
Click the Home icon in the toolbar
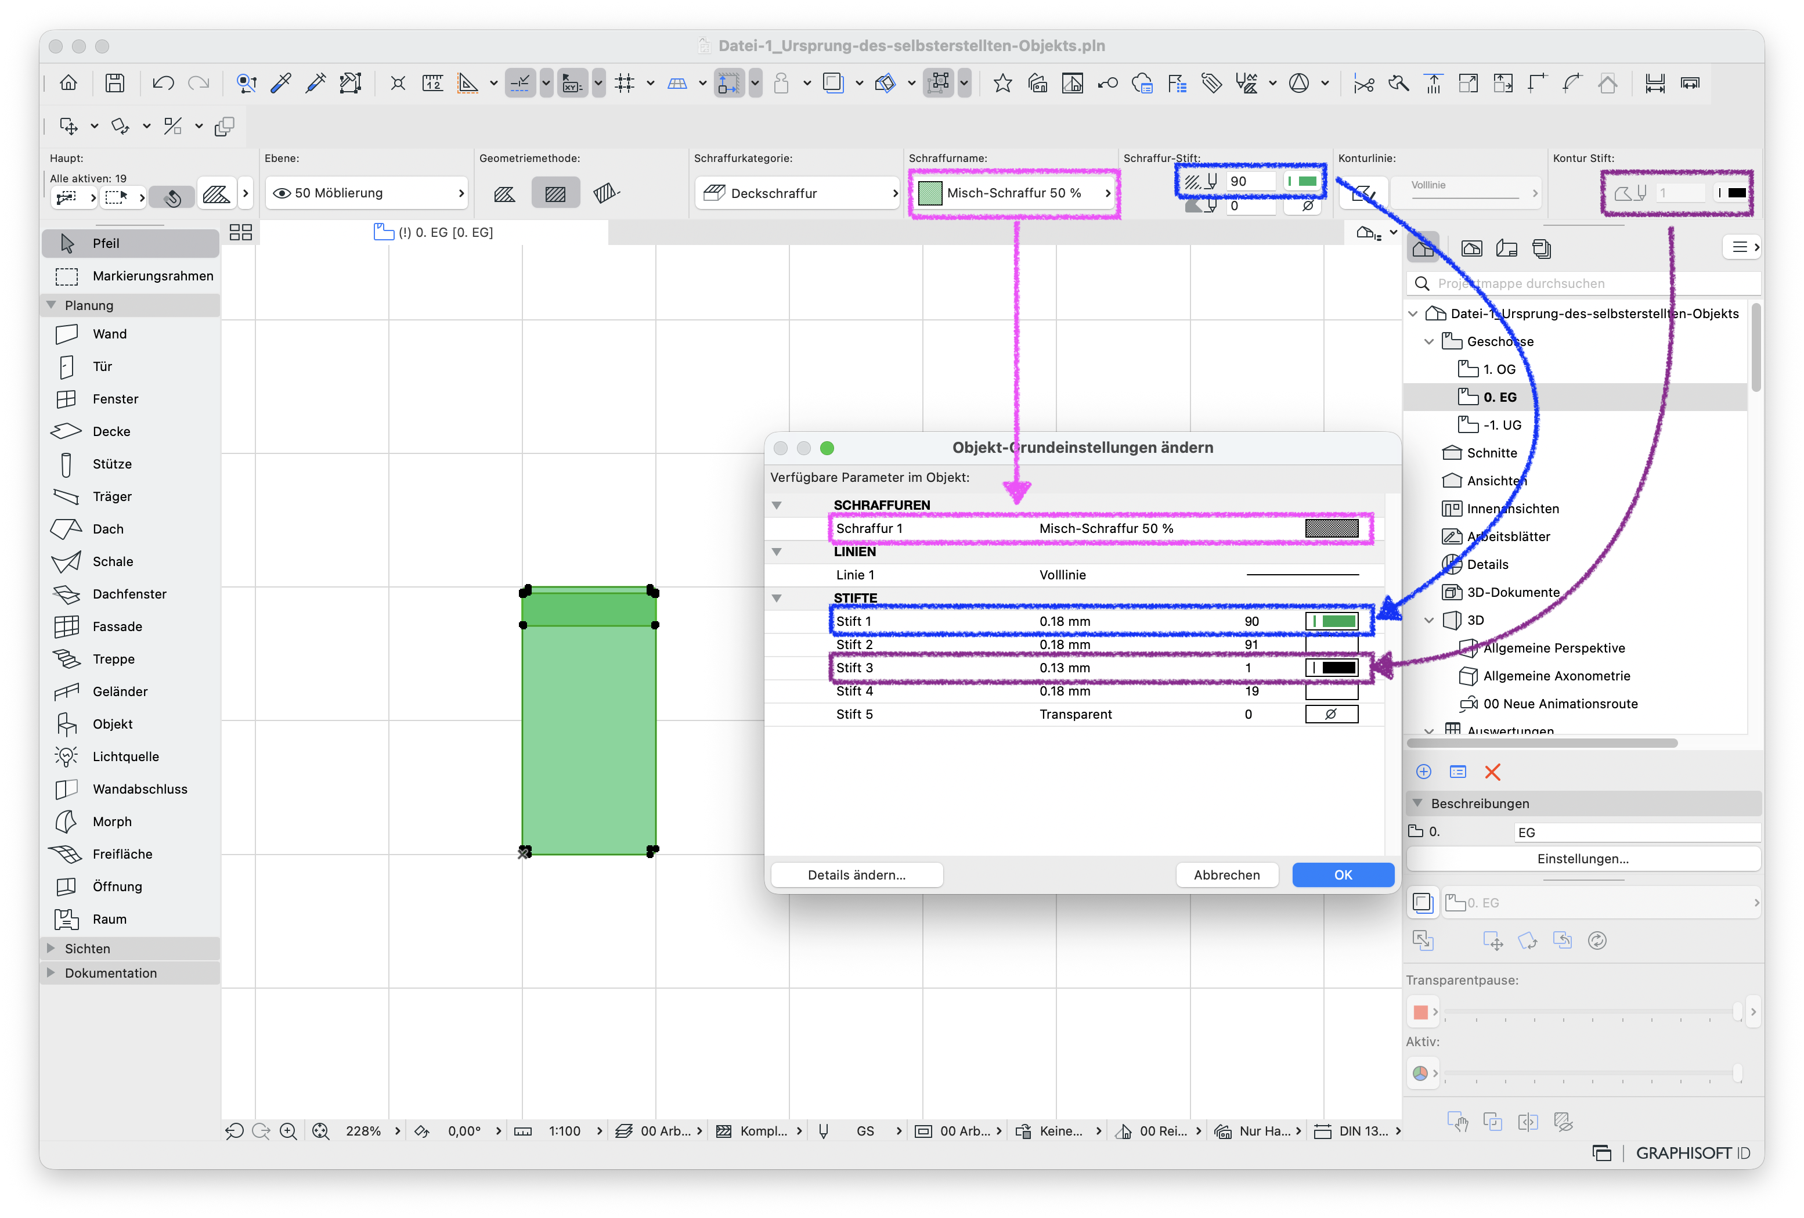point(68,83)
